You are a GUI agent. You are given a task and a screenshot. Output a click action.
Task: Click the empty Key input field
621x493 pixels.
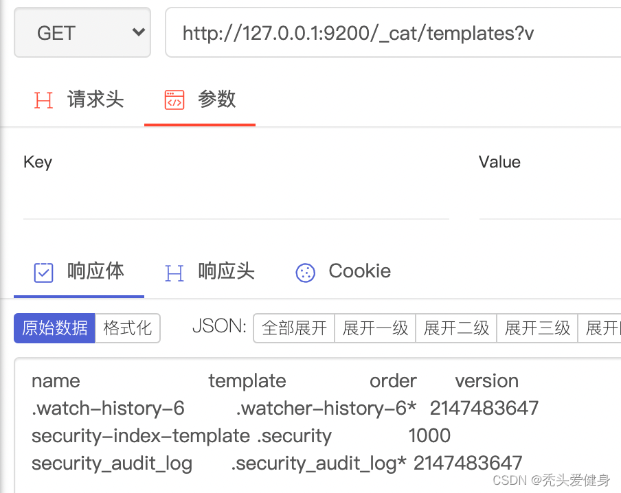(x=236, y=203)
